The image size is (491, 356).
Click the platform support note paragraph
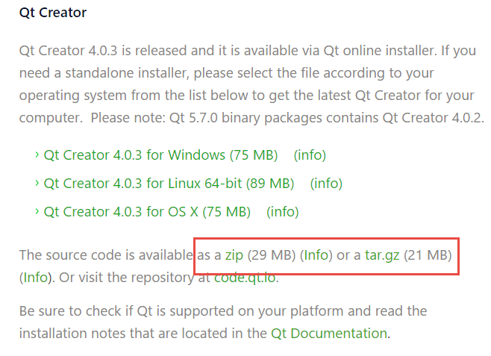coord(224,311)
